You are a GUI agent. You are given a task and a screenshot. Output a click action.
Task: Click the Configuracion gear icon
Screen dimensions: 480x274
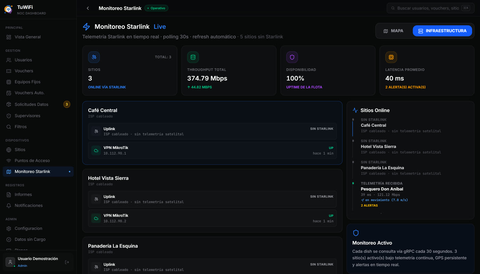tap(9, 228)
